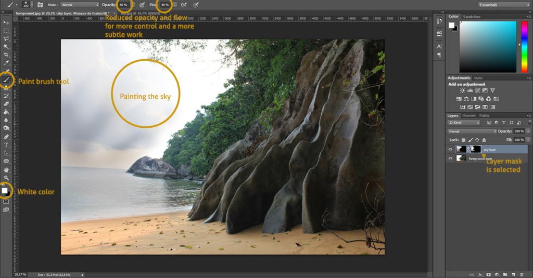Add a Vibrance adjustment
This screenshot has width=533, height=278.
(x=492, y=90)
